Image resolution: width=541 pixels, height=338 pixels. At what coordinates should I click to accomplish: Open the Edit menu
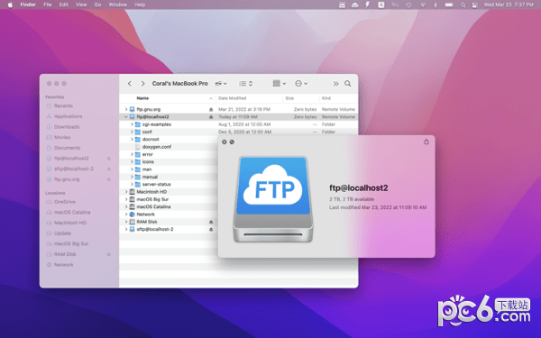[x=63, y=5]
